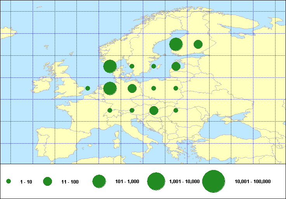Click the large green circle over southern Finland
This screenshot has width=286, height=199.
[176, 44]
